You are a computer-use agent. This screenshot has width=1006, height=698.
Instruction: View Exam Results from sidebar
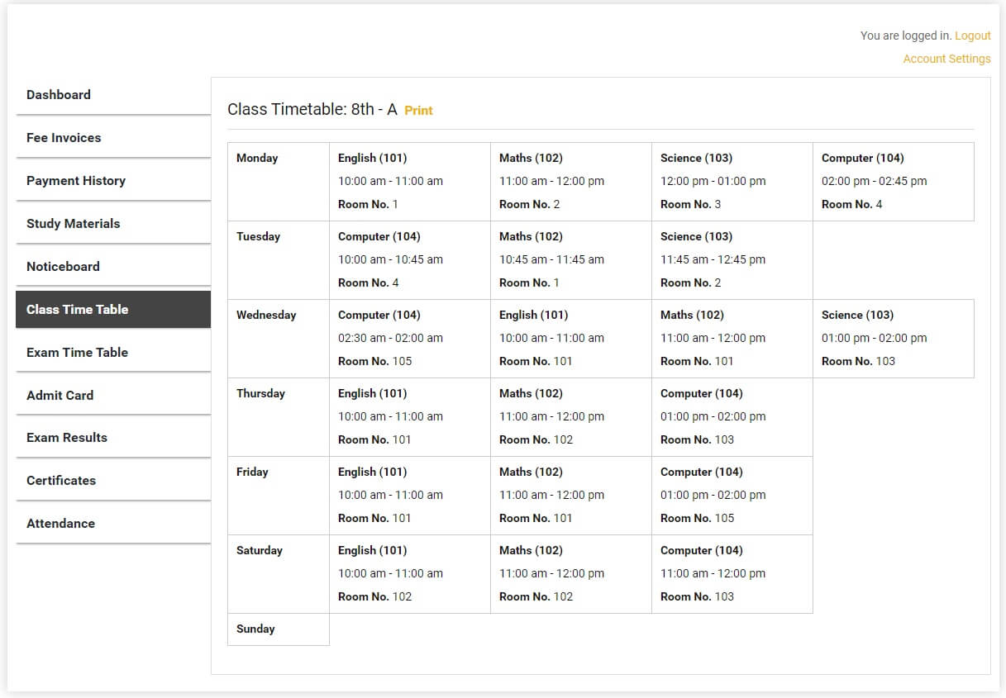[67, 438]
